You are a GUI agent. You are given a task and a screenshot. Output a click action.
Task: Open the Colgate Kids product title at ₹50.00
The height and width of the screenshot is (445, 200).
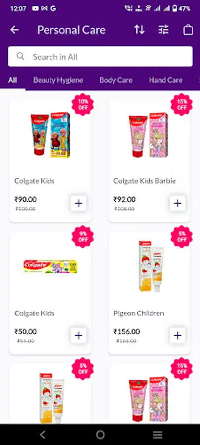(34, 313)
